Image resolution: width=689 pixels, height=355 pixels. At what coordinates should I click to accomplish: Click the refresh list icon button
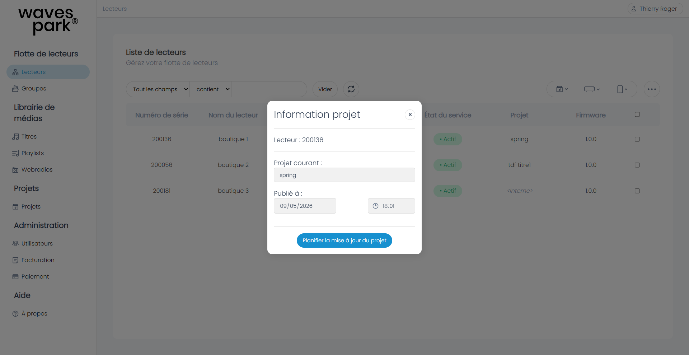tap(351, 89)
